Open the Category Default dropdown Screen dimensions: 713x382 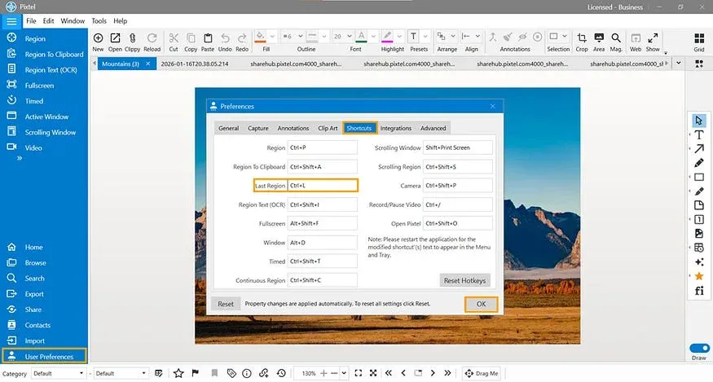point(58,373)
